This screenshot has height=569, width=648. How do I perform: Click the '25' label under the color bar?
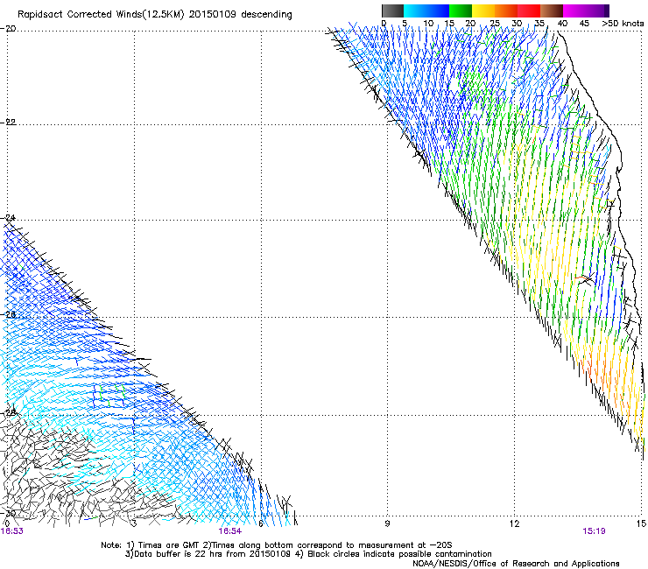click(x=495, y=24)
